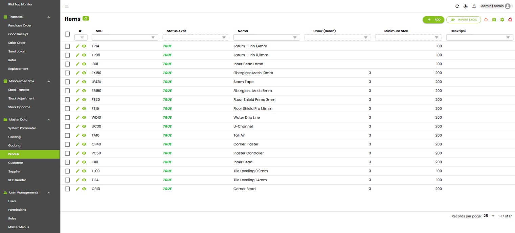The width and height of the screenshot is (515, 233).
Task: Tick the checkbox for row IB01
Action: [x=67, y=64]
